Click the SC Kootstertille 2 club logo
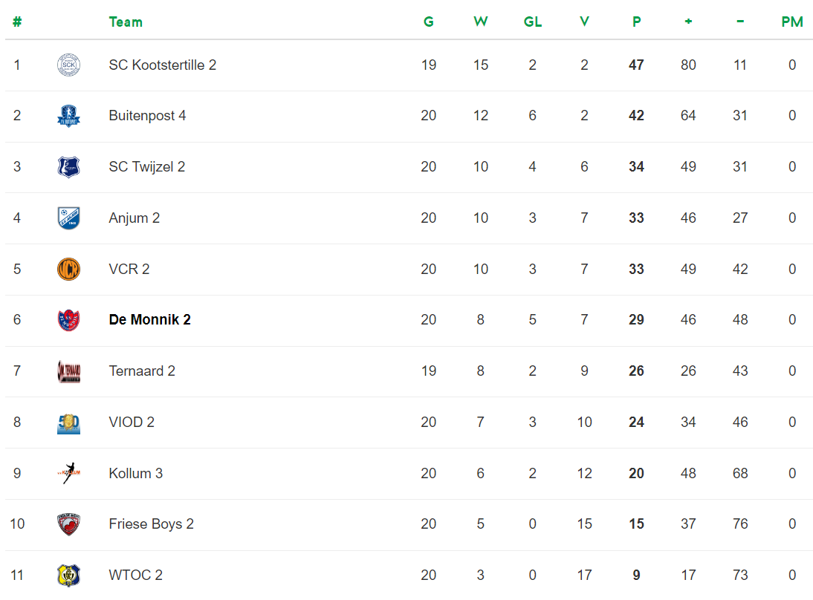This screenshot has height=600, width=813. [x=68, y=65]
